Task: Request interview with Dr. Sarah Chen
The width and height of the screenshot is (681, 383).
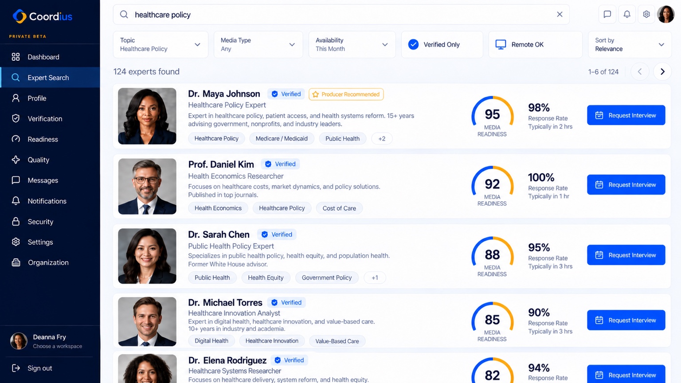Action: tap(626, 255)
